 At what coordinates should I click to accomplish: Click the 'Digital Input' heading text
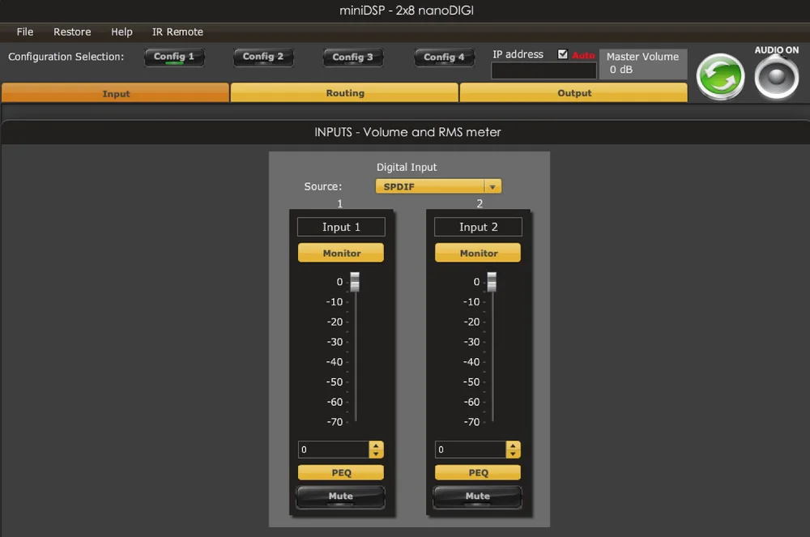[407, 168]
